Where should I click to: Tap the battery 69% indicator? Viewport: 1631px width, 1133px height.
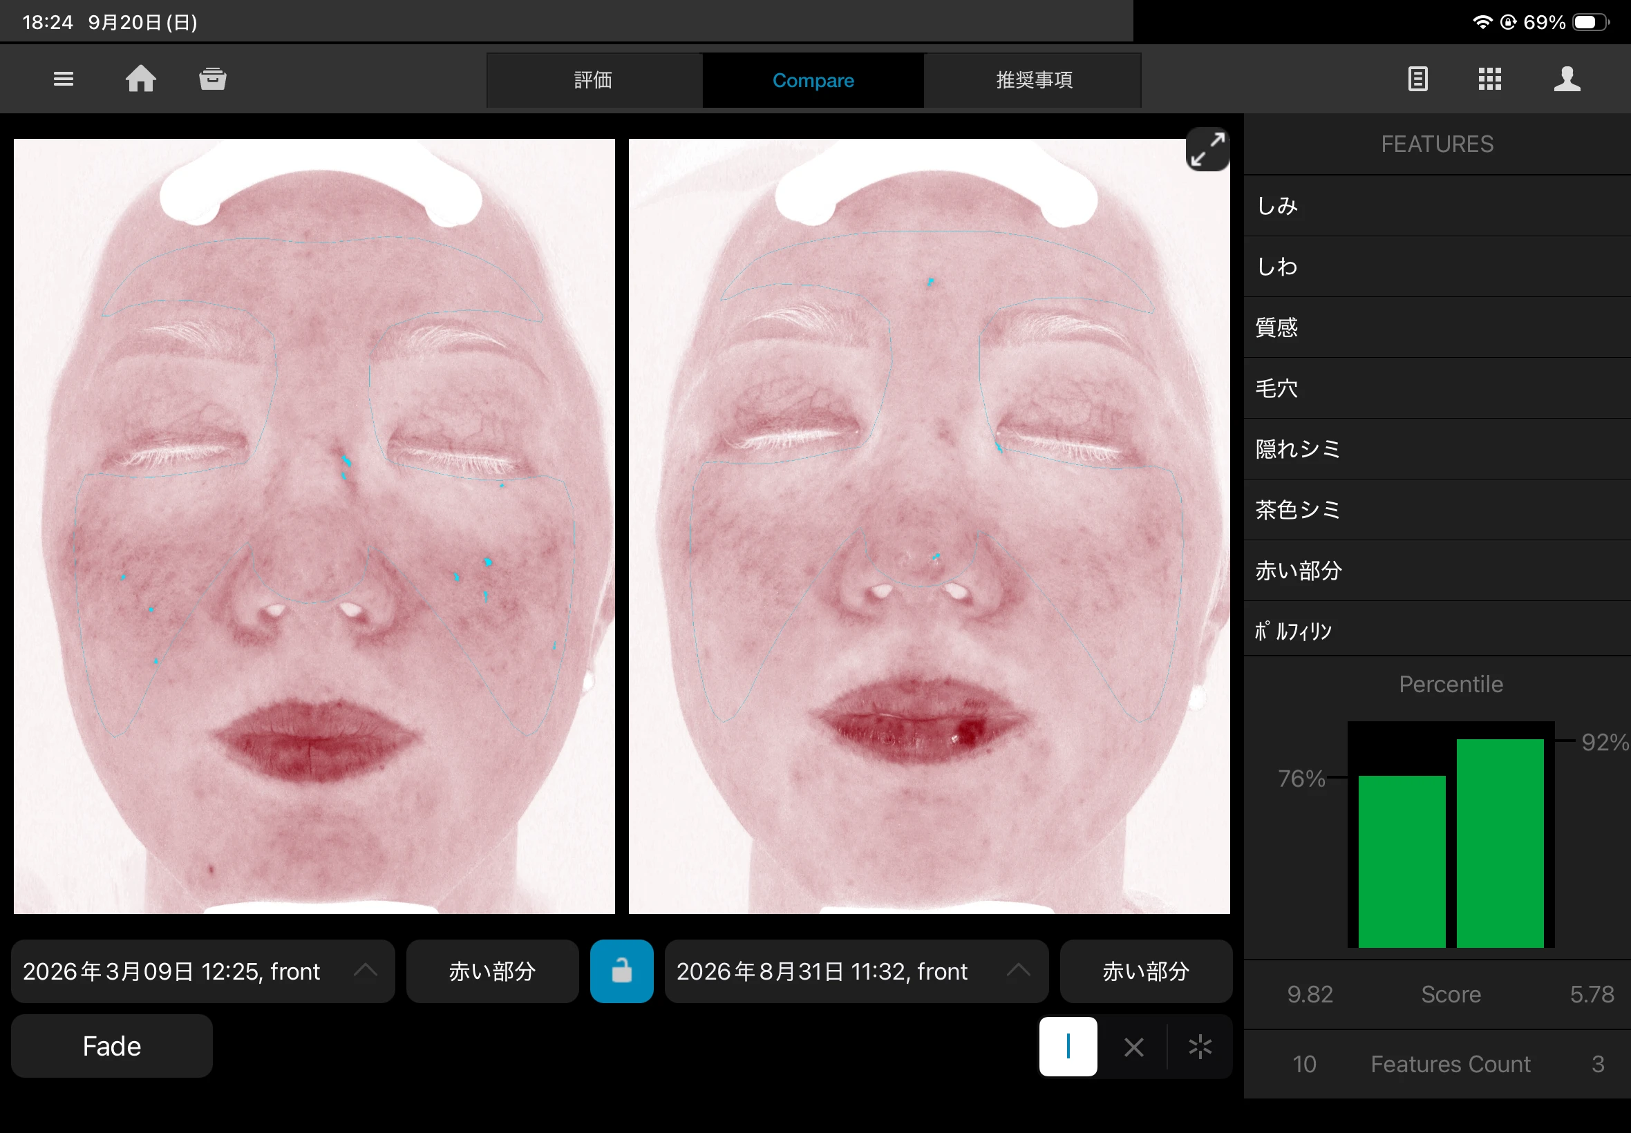pyautogui.click(x=1565, y=22)
